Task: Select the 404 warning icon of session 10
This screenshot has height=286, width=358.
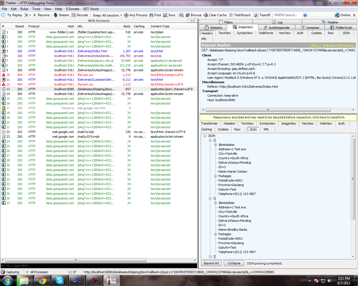Action: click(4, 75)
